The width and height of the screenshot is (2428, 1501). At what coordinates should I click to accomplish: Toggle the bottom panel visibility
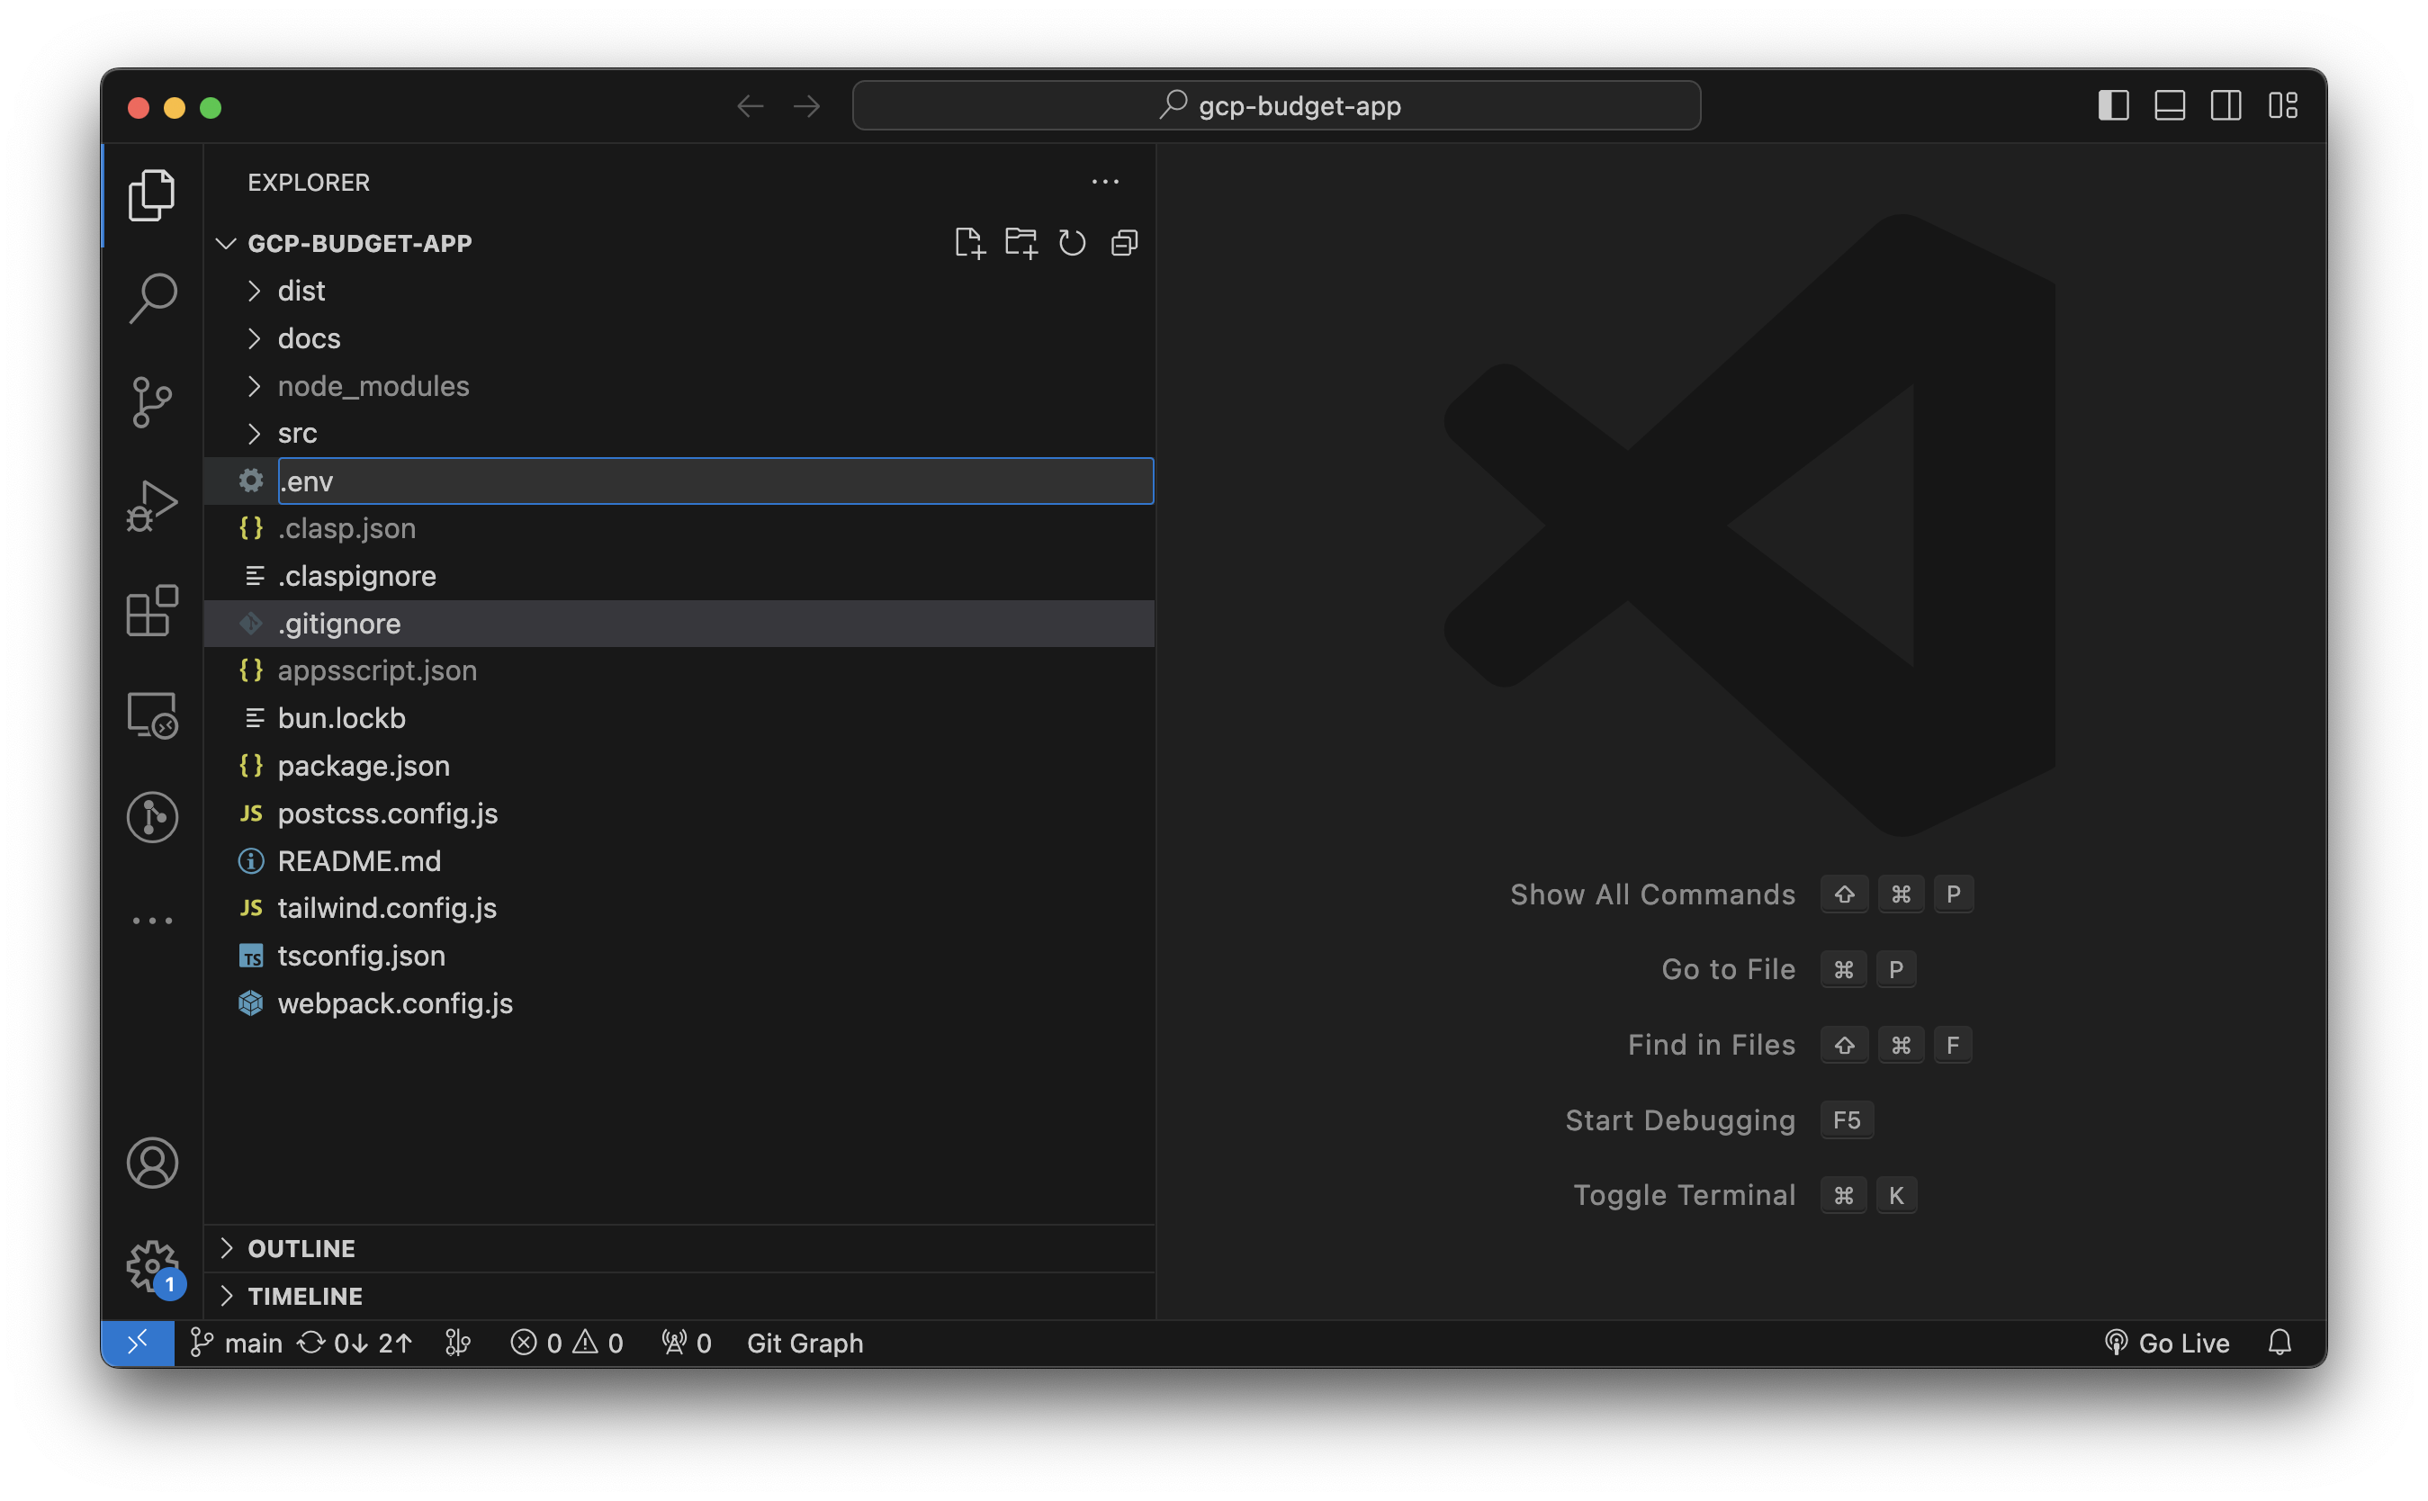[x=2169, y=105]
